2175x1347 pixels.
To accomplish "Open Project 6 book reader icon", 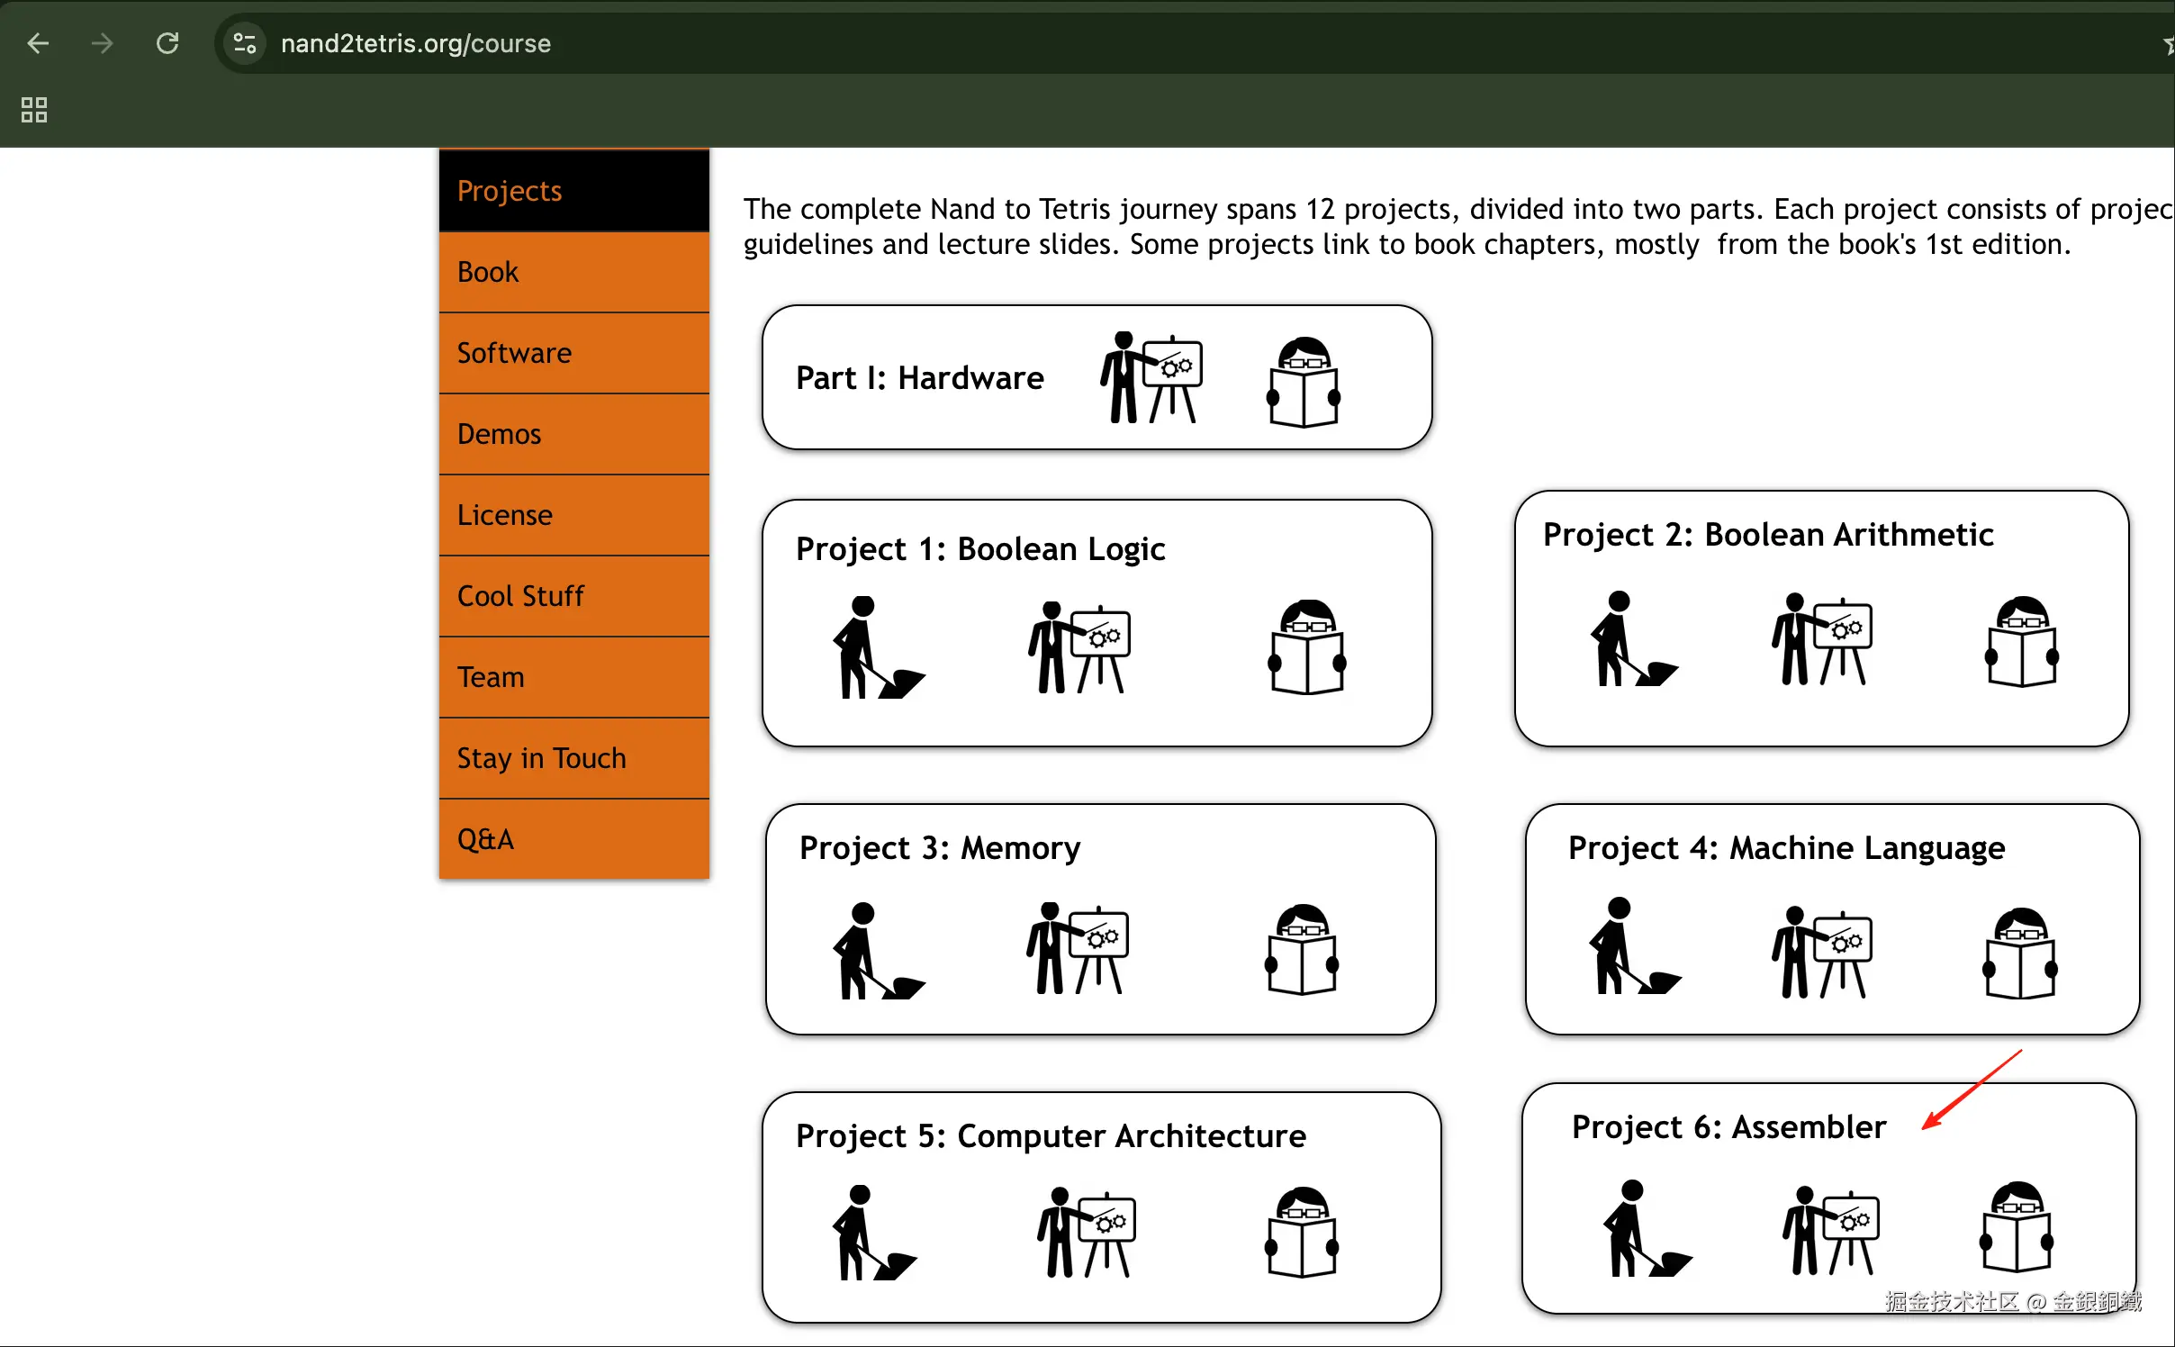I will click(2017, 1228).
